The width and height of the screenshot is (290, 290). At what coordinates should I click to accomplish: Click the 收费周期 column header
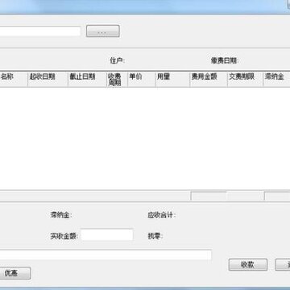pos(117,80)
